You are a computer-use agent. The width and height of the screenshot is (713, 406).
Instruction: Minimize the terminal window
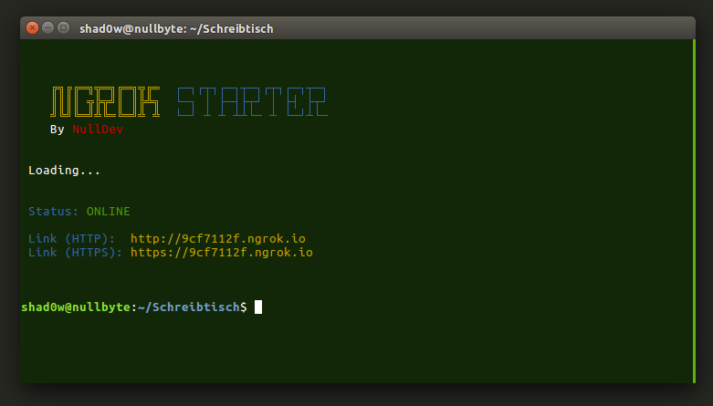click(x=47, y=28)
